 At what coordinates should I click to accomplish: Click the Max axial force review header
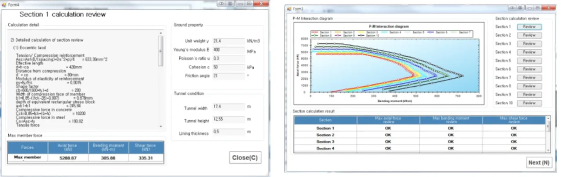[388, 120]
